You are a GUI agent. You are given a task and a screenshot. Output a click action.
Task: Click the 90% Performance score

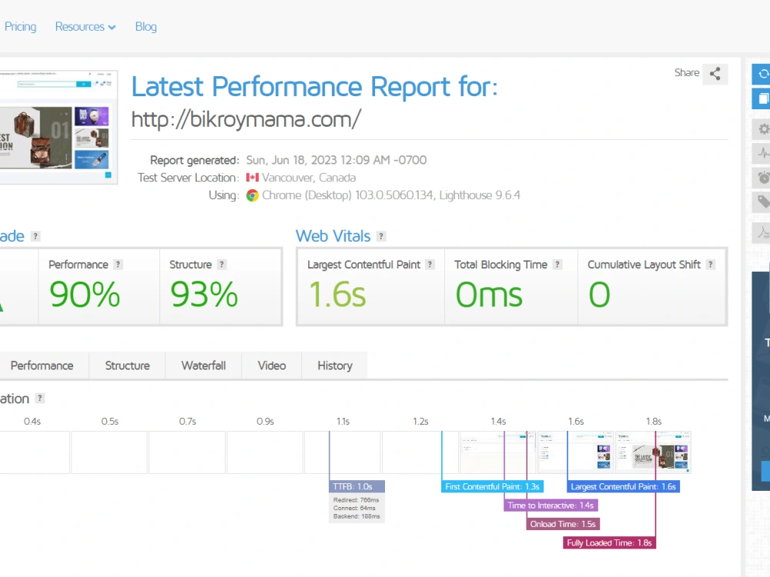(x=85, y=295)
